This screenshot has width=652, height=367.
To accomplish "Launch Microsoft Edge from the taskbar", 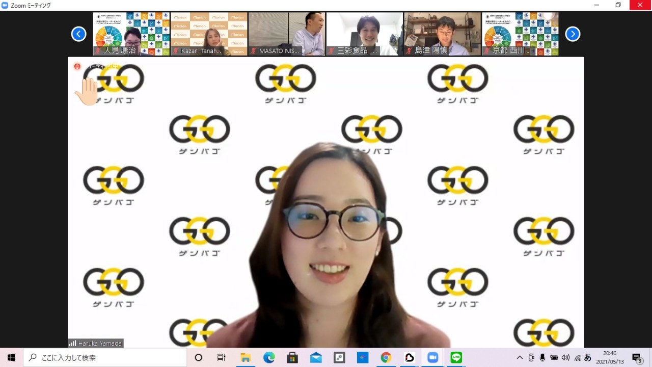I will pyautogui.click(x=269, y=358).
